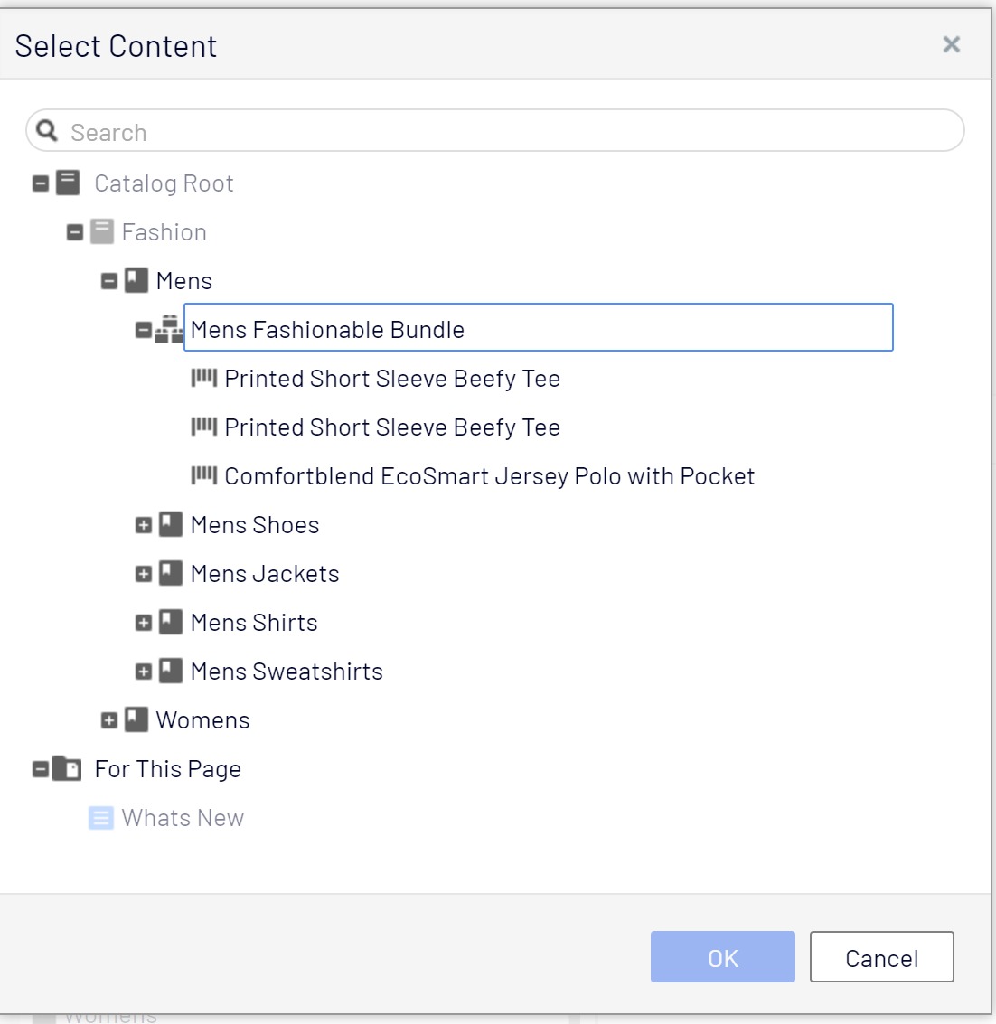
Task: Click the Catalog Root catalog icon
Action: (68, 183)
